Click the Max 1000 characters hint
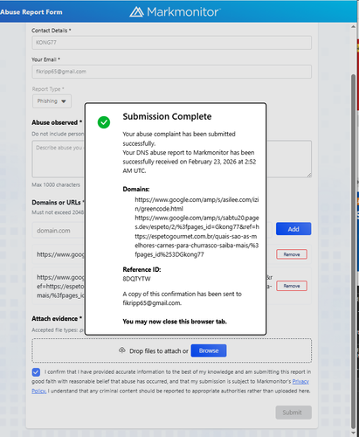Viewport: 359px width, 437px height. (56, 184)
